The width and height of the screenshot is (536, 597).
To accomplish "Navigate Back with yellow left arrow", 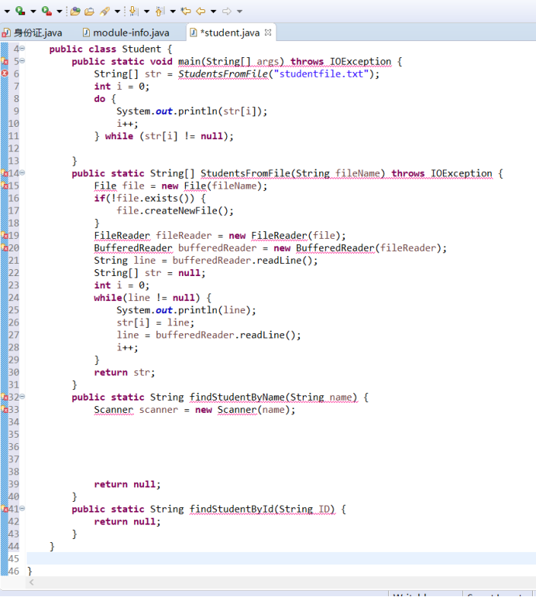I will [201, 12].
